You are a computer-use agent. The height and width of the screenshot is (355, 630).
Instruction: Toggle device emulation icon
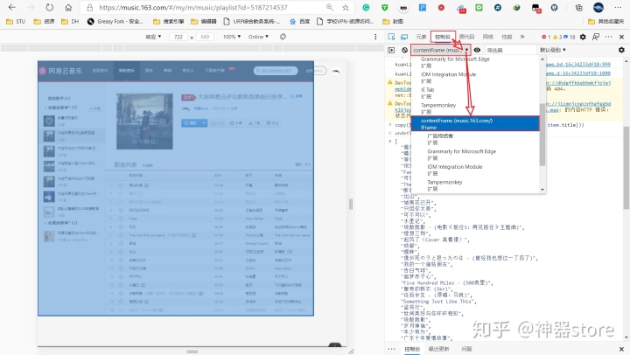pyautogui.click(x=404, y=37)
